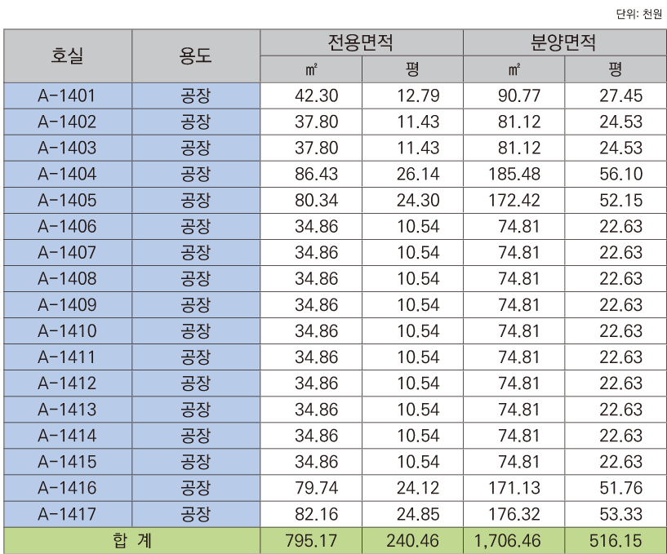Select the A-1417 room cell
The height and width of the screenshot is (554, 667).
(67, 514)
